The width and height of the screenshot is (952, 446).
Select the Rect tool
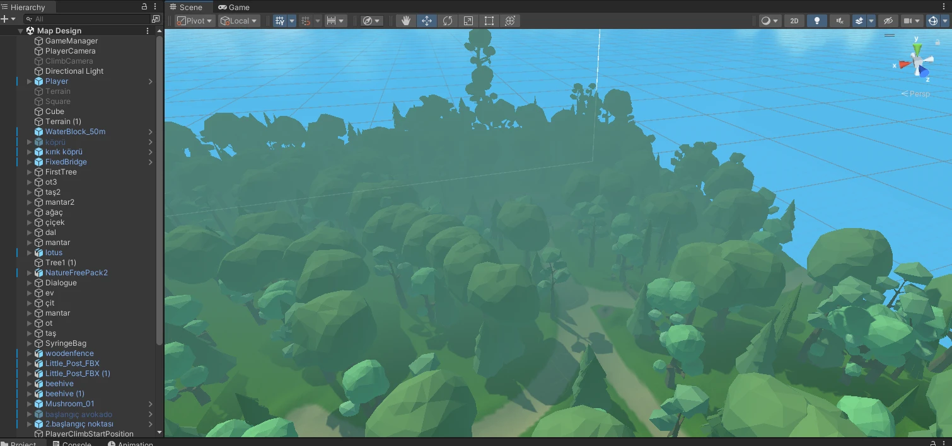tap(489, 21)
